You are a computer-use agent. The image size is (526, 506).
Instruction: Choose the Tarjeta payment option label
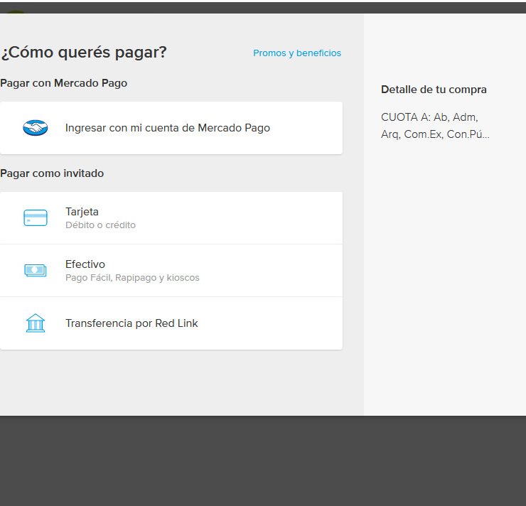[x=82, y=212]
